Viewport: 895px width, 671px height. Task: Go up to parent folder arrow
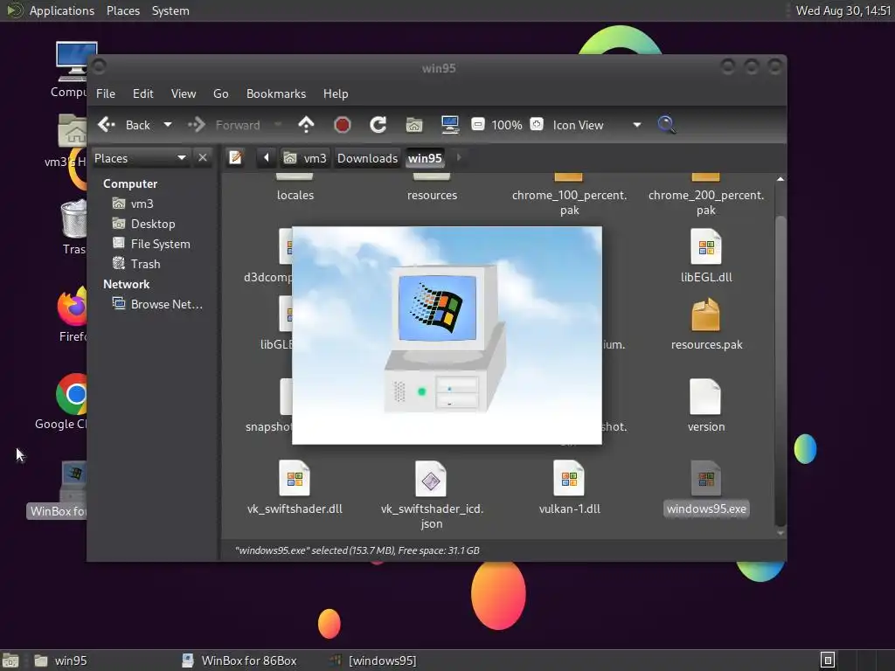306,124
